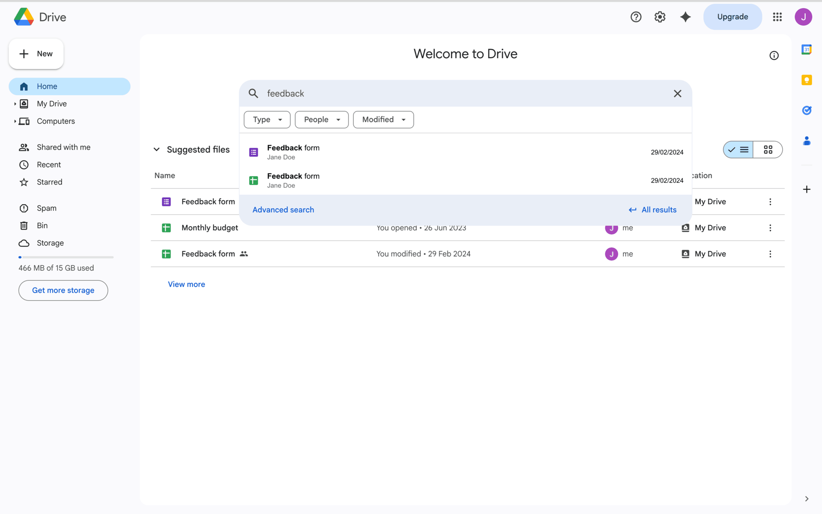The width and height of the screenshot is (822, 514).
Task: Click '466 MB of 15 GB used' text
Action: (56, 268)
